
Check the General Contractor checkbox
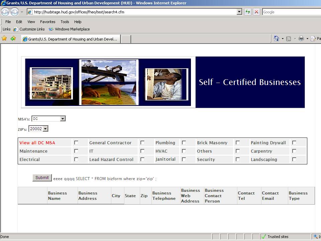pos(142,143)
